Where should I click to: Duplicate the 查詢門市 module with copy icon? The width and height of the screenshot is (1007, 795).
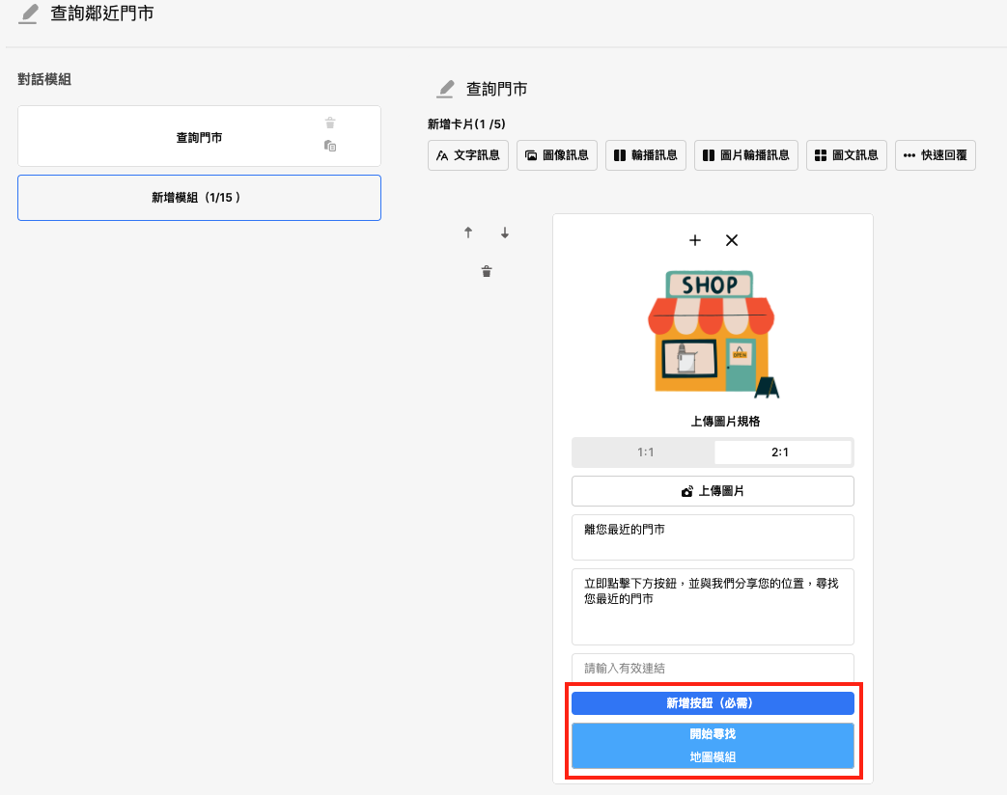coord(330,146)
